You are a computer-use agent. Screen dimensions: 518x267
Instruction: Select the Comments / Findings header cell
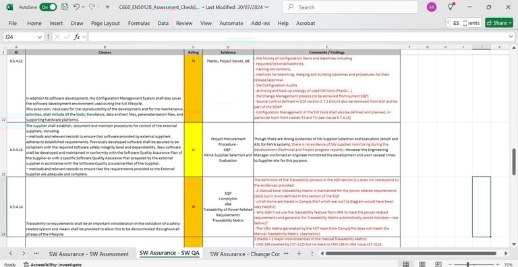coord(326,52)
